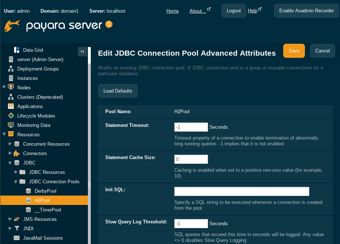Collapse the JDBC Connection Pools node
Screen dimensions: 340x244
click(x=16, y=181)
